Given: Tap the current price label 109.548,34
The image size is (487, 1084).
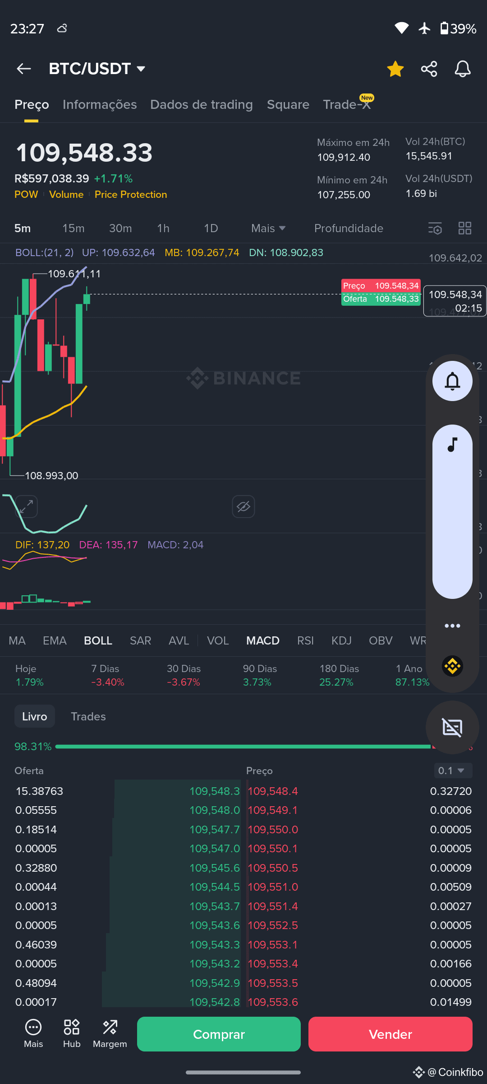Looking at the screenshot, I should [x=455, y=301].
